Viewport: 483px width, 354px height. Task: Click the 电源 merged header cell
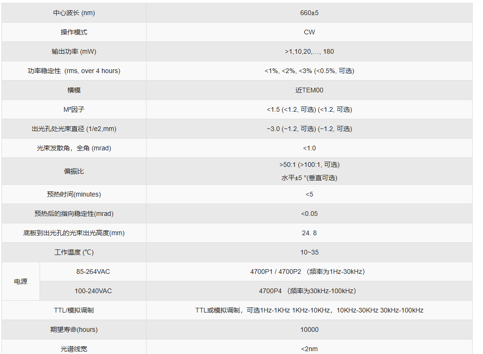(x=21, y=281)
